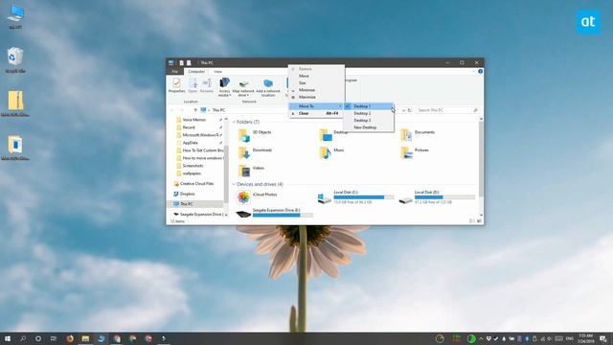Open the File ribbon tab

[x=174, y=72]
